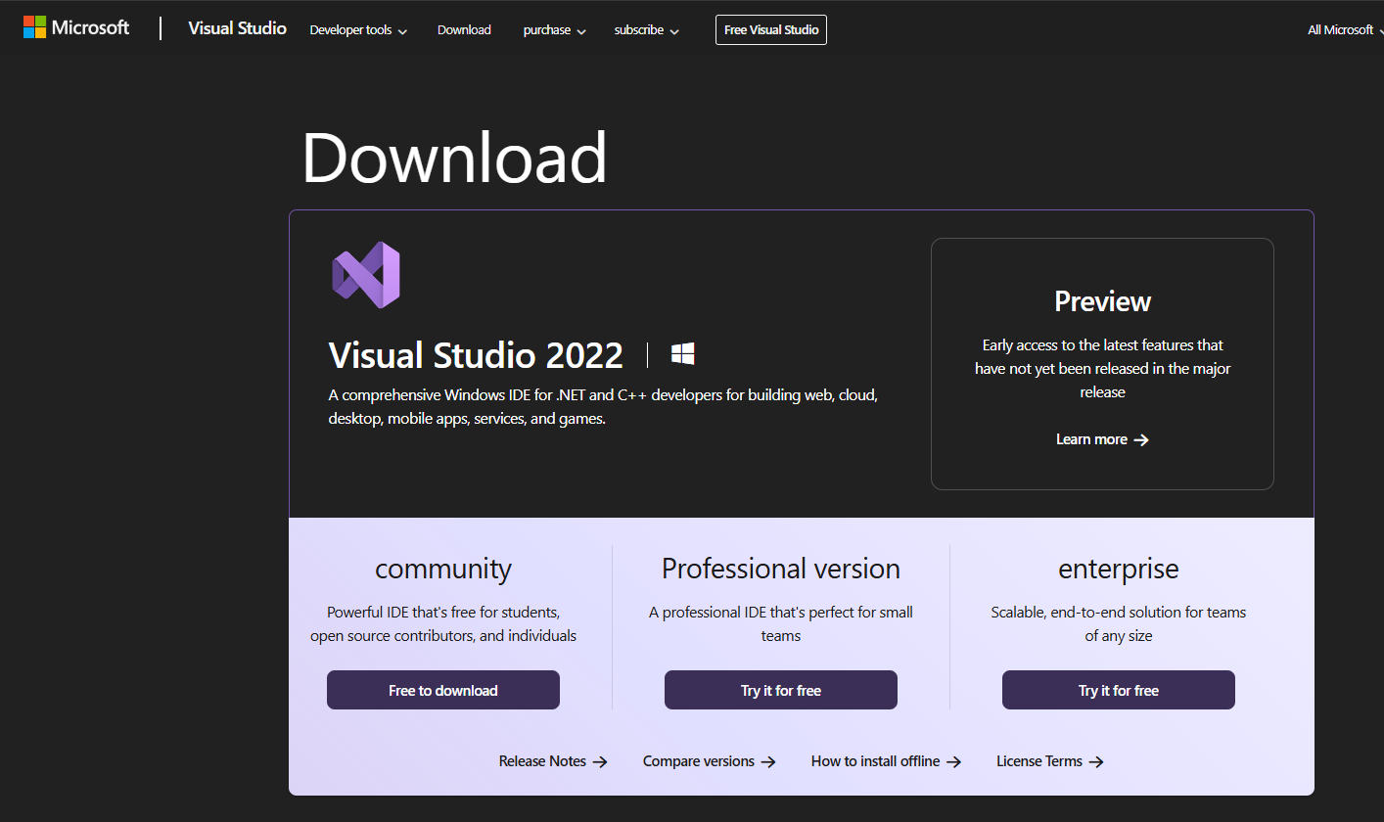Click the Free Visual Studio button
The height and width of the screenshot is (822, 1384).
tap(770, 29)
